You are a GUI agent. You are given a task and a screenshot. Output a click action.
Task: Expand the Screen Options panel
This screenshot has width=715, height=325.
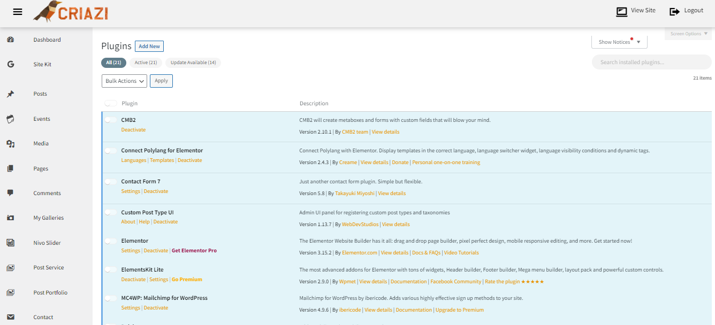[689, 34]
